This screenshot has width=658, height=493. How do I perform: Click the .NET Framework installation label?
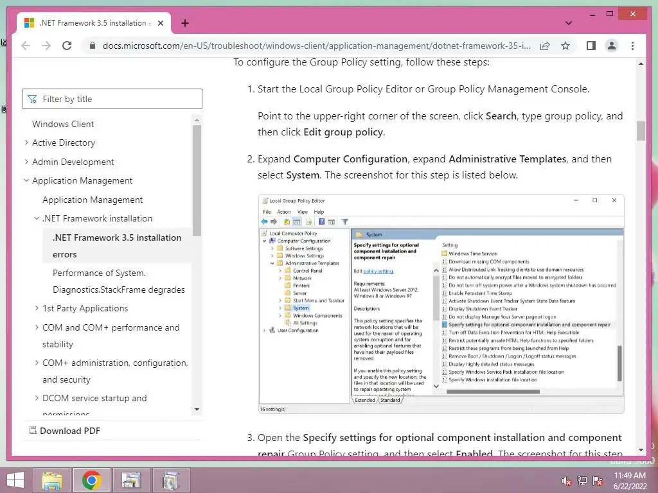(98, 218)
